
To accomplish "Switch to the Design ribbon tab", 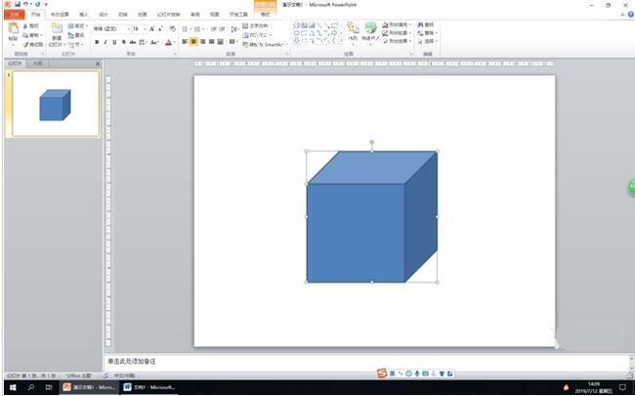I will [104, 15].
